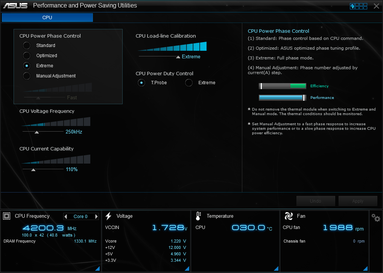This screenshot has width=383, height=273.
Task: Adjust the CPU Current Capability slider handle
Action: click(33, 170)
